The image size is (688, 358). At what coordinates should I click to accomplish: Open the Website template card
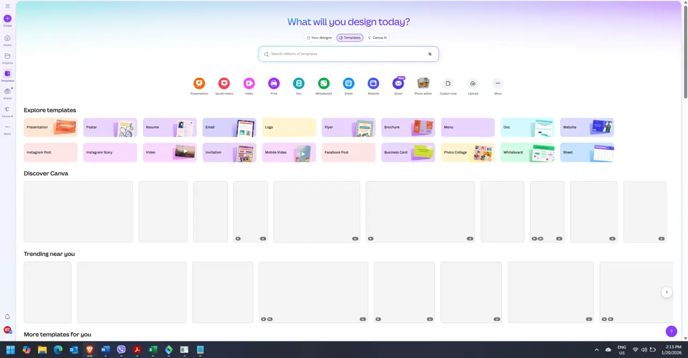[587, 127]
